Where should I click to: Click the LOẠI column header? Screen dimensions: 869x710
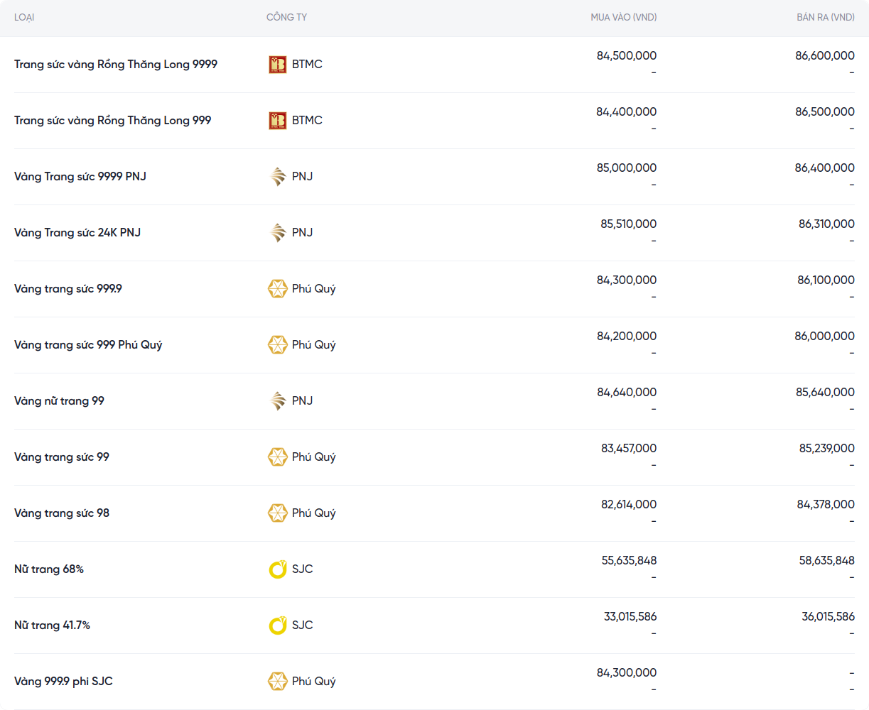coord(24,17)
